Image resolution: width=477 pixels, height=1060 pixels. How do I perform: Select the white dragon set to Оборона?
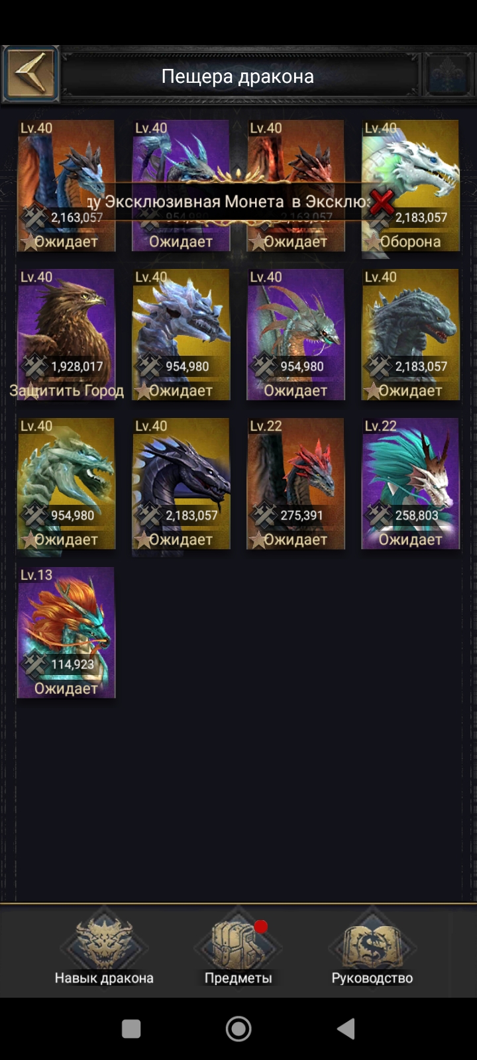pos(410,185)
